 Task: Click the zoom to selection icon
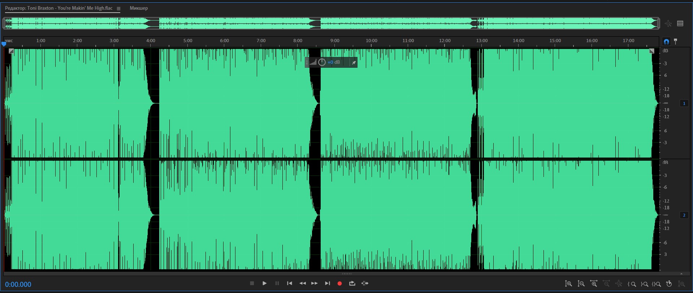coord(657,284)
